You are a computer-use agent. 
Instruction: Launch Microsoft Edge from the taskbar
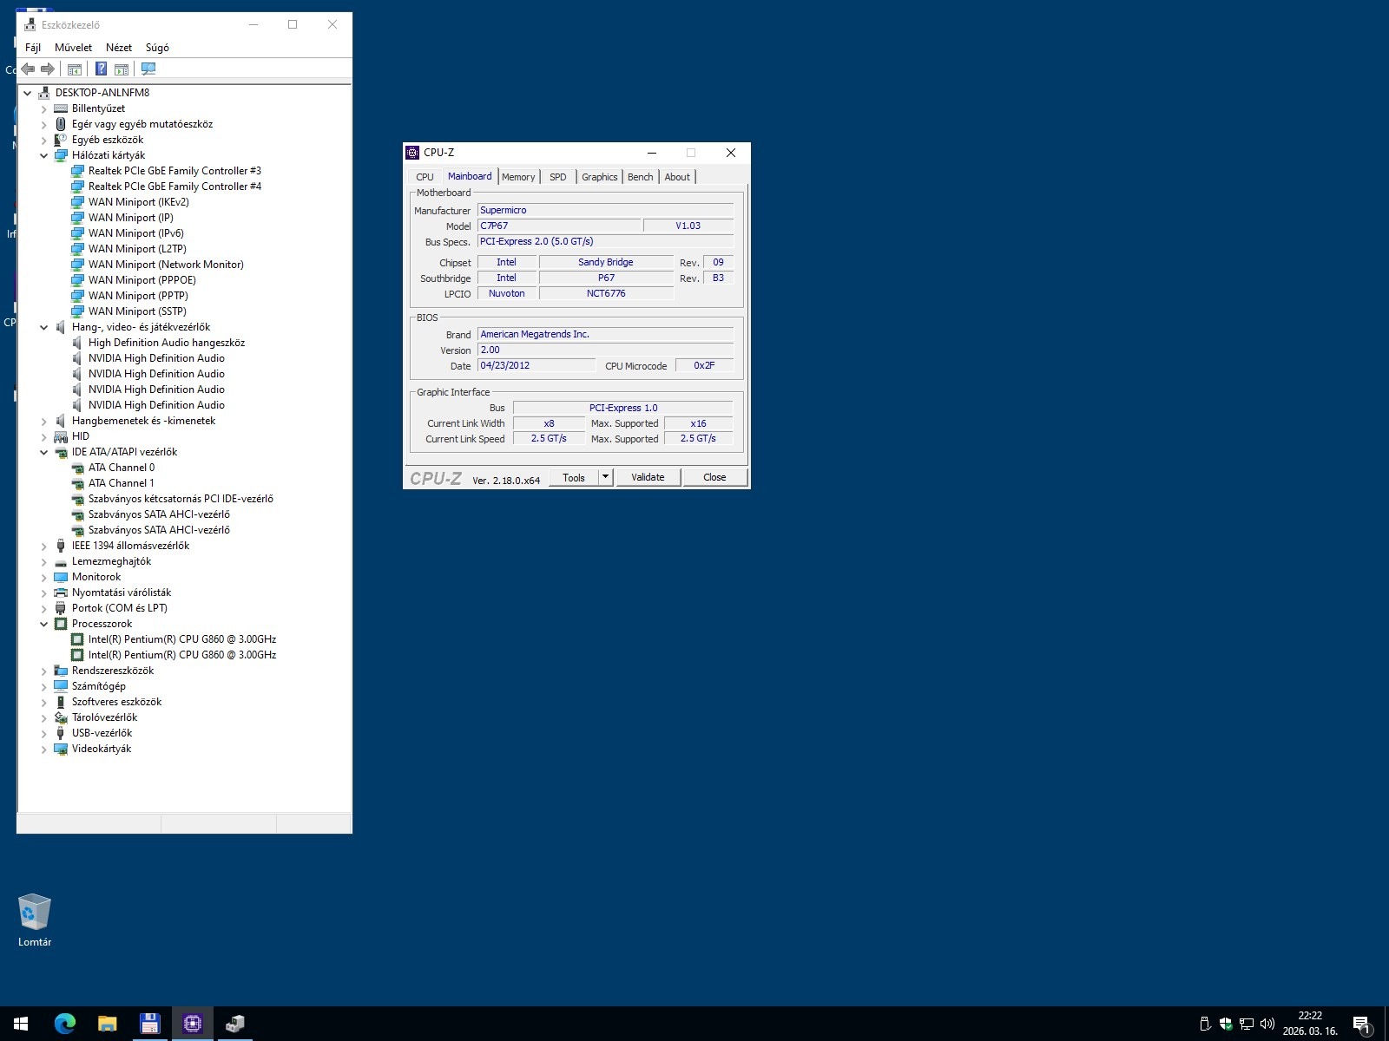[x=64, y=1024]
